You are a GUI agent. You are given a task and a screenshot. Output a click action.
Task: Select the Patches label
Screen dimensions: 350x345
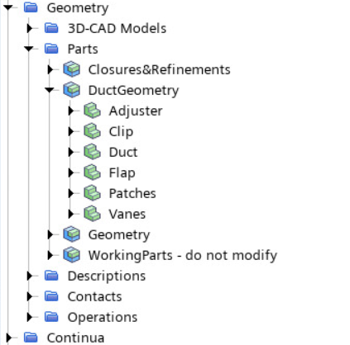pyautogui.click(x=132, y=193)
